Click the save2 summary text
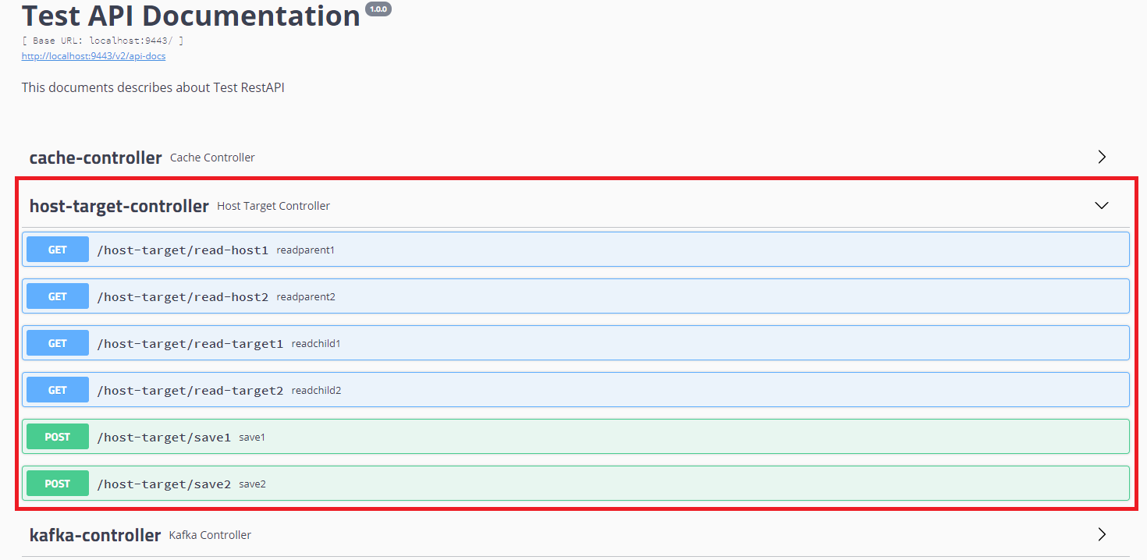 pos(252,484)
